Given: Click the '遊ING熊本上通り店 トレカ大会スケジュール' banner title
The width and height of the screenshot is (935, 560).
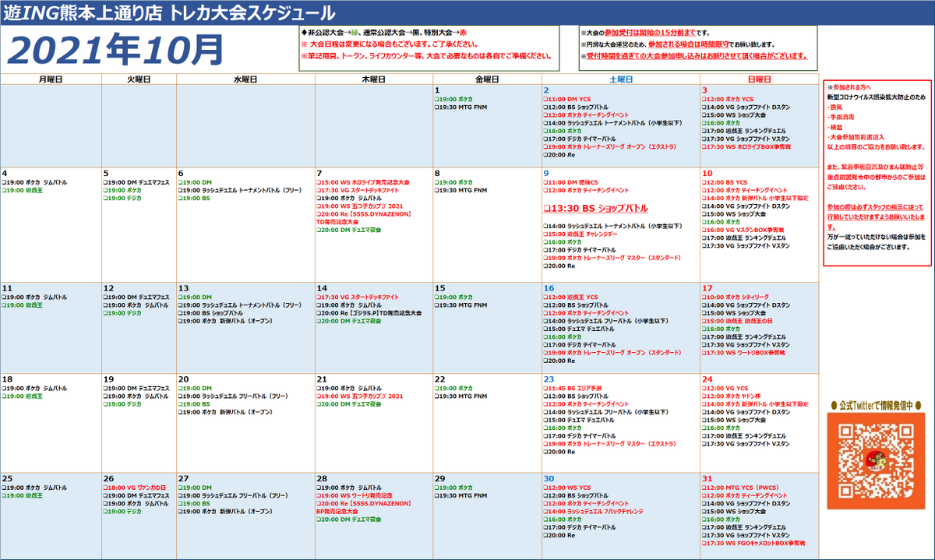Looking at the screenshot, I should (171, 13).
